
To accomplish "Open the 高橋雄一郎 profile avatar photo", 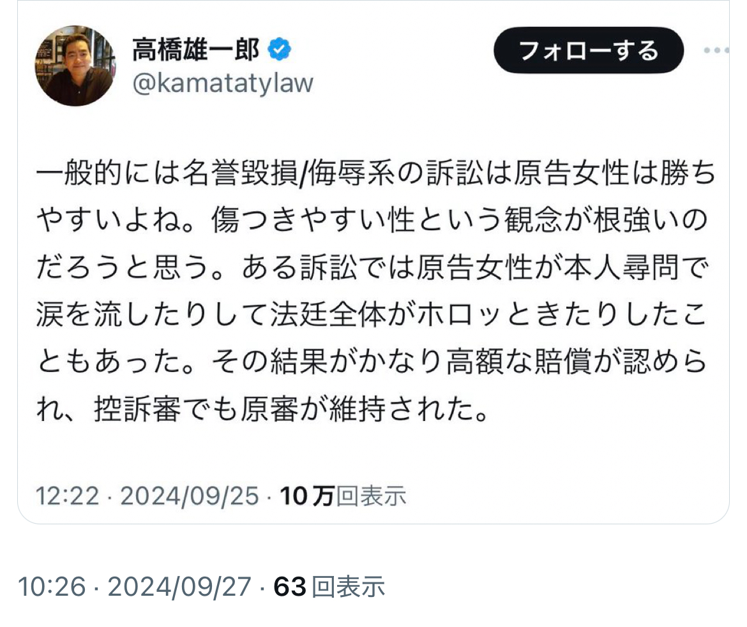I will point(75,66).
